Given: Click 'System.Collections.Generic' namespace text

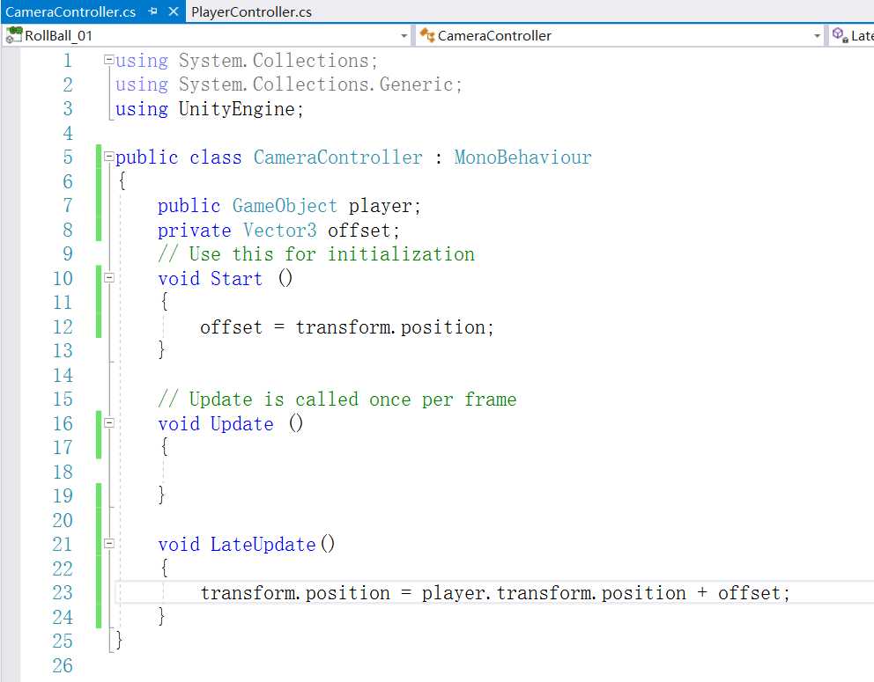Looking at the screenshot, I should (x=315, y=84).
